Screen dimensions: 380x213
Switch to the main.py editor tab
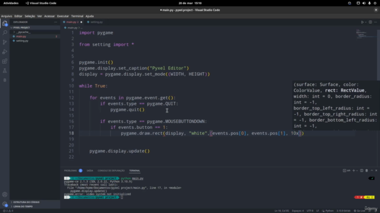tap(72, 22)
